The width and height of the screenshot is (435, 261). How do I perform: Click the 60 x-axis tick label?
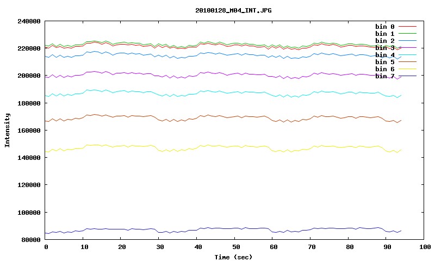point(274,247)
